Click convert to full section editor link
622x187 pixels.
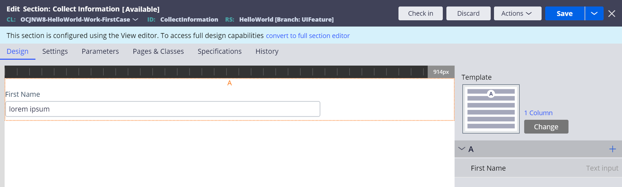(308, 36)
